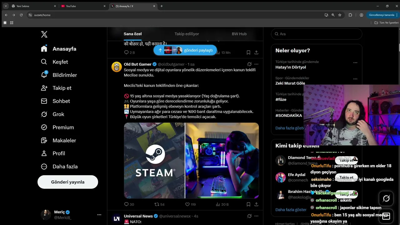Click Gönderi yayınla button
Viewport: 400px width, 225px height.
[x=68, y=182]
